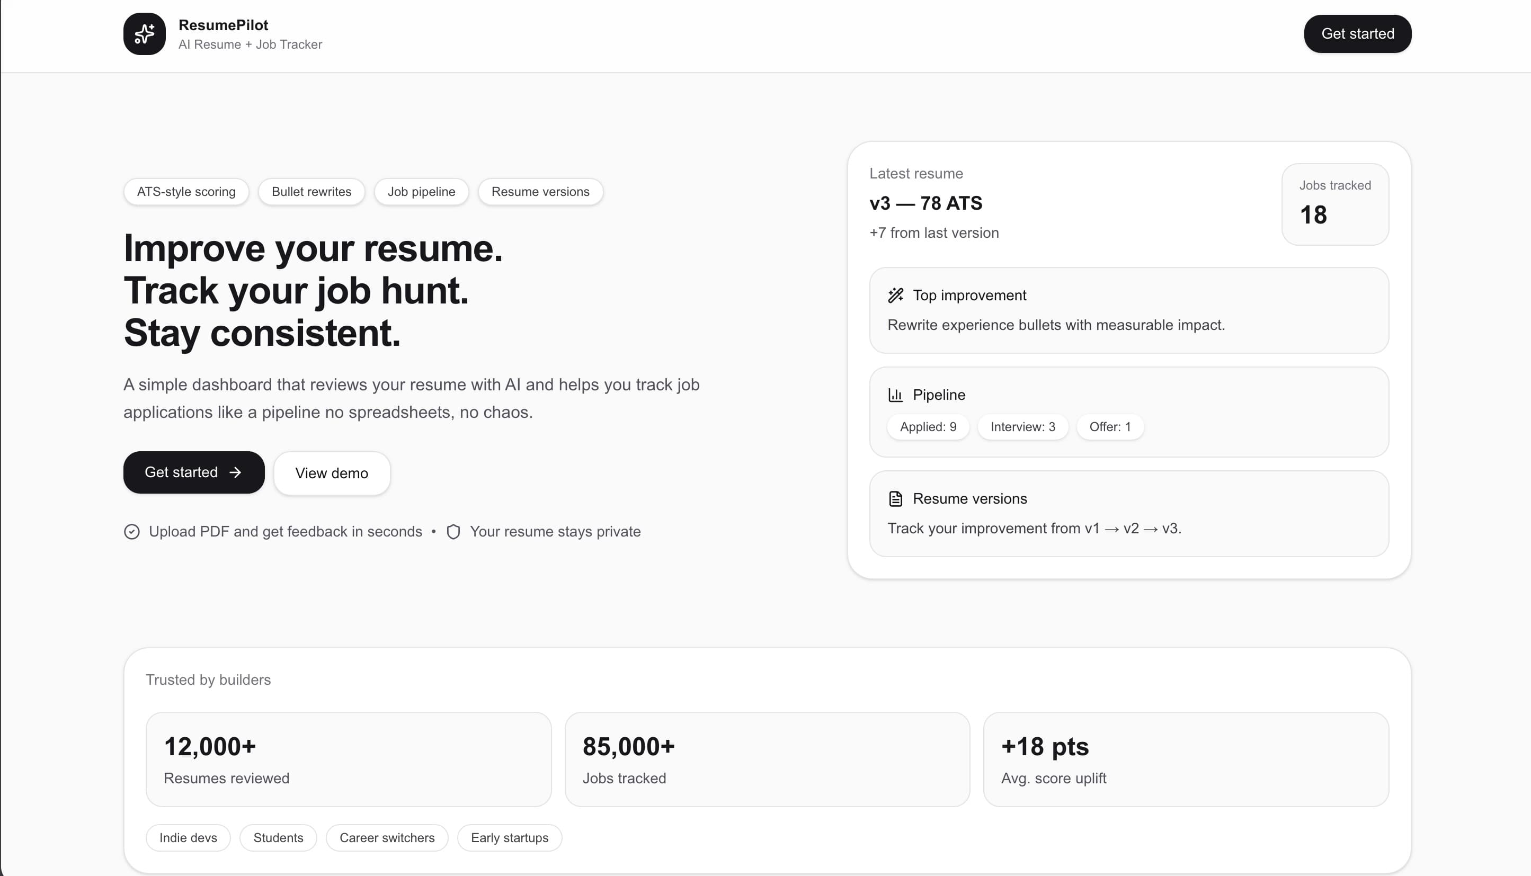Click the Offer: 1 pipeline chip
Viewport: 1531px width, 876px height.
(x=1110, y=426)
